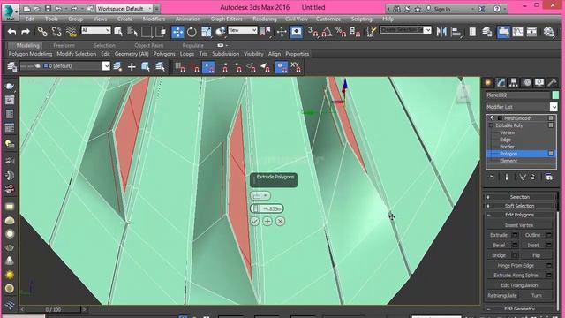Open the reference coordinate View dropdown

tap(242, 30)
